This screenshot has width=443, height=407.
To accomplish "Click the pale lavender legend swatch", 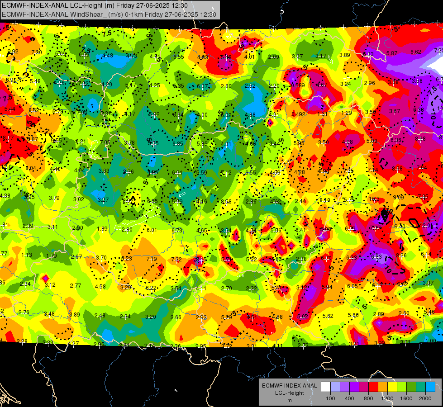I will tap(335, 387).
